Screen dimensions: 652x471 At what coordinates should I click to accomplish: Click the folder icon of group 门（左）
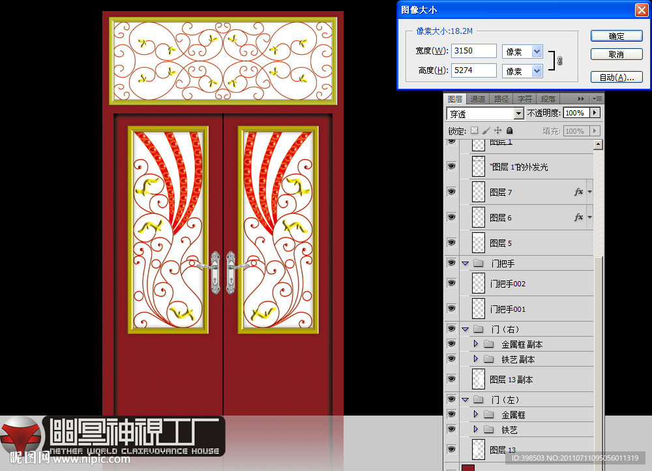(479, 400)
